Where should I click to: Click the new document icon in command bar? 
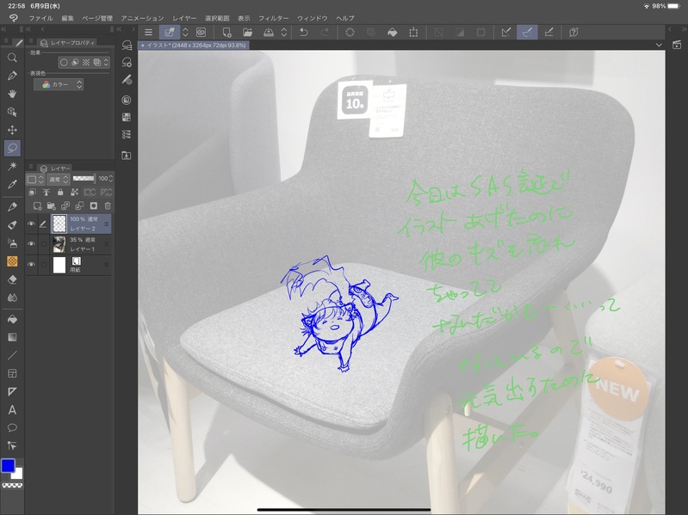[226, 33]
